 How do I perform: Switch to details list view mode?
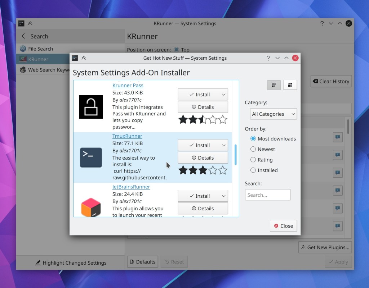[274, 85]
